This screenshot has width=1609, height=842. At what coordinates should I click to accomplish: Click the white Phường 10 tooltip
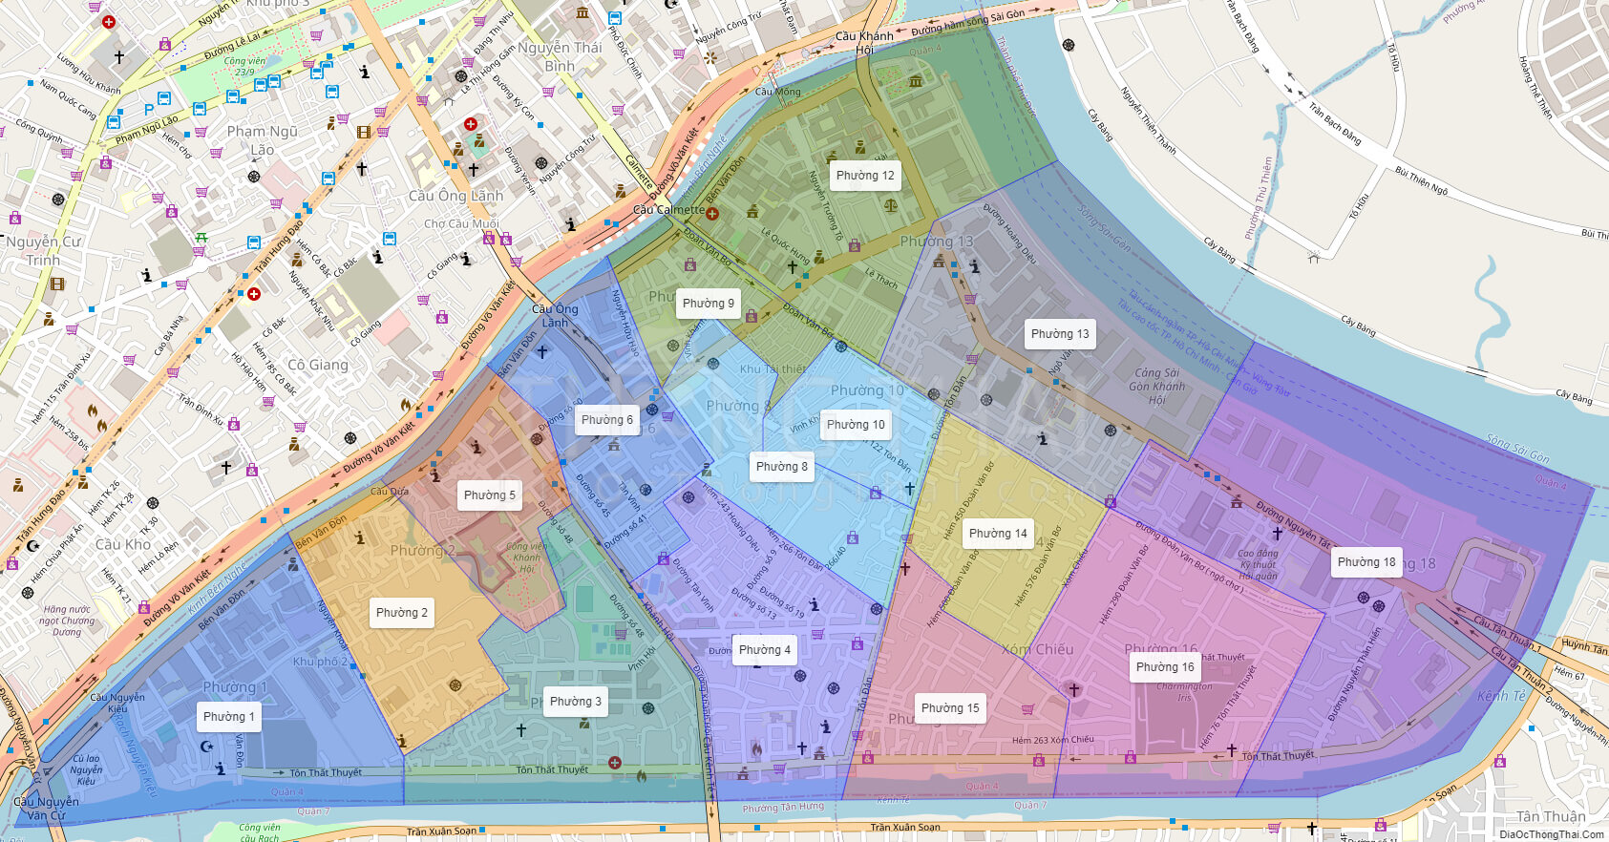(x=856, y=425)
